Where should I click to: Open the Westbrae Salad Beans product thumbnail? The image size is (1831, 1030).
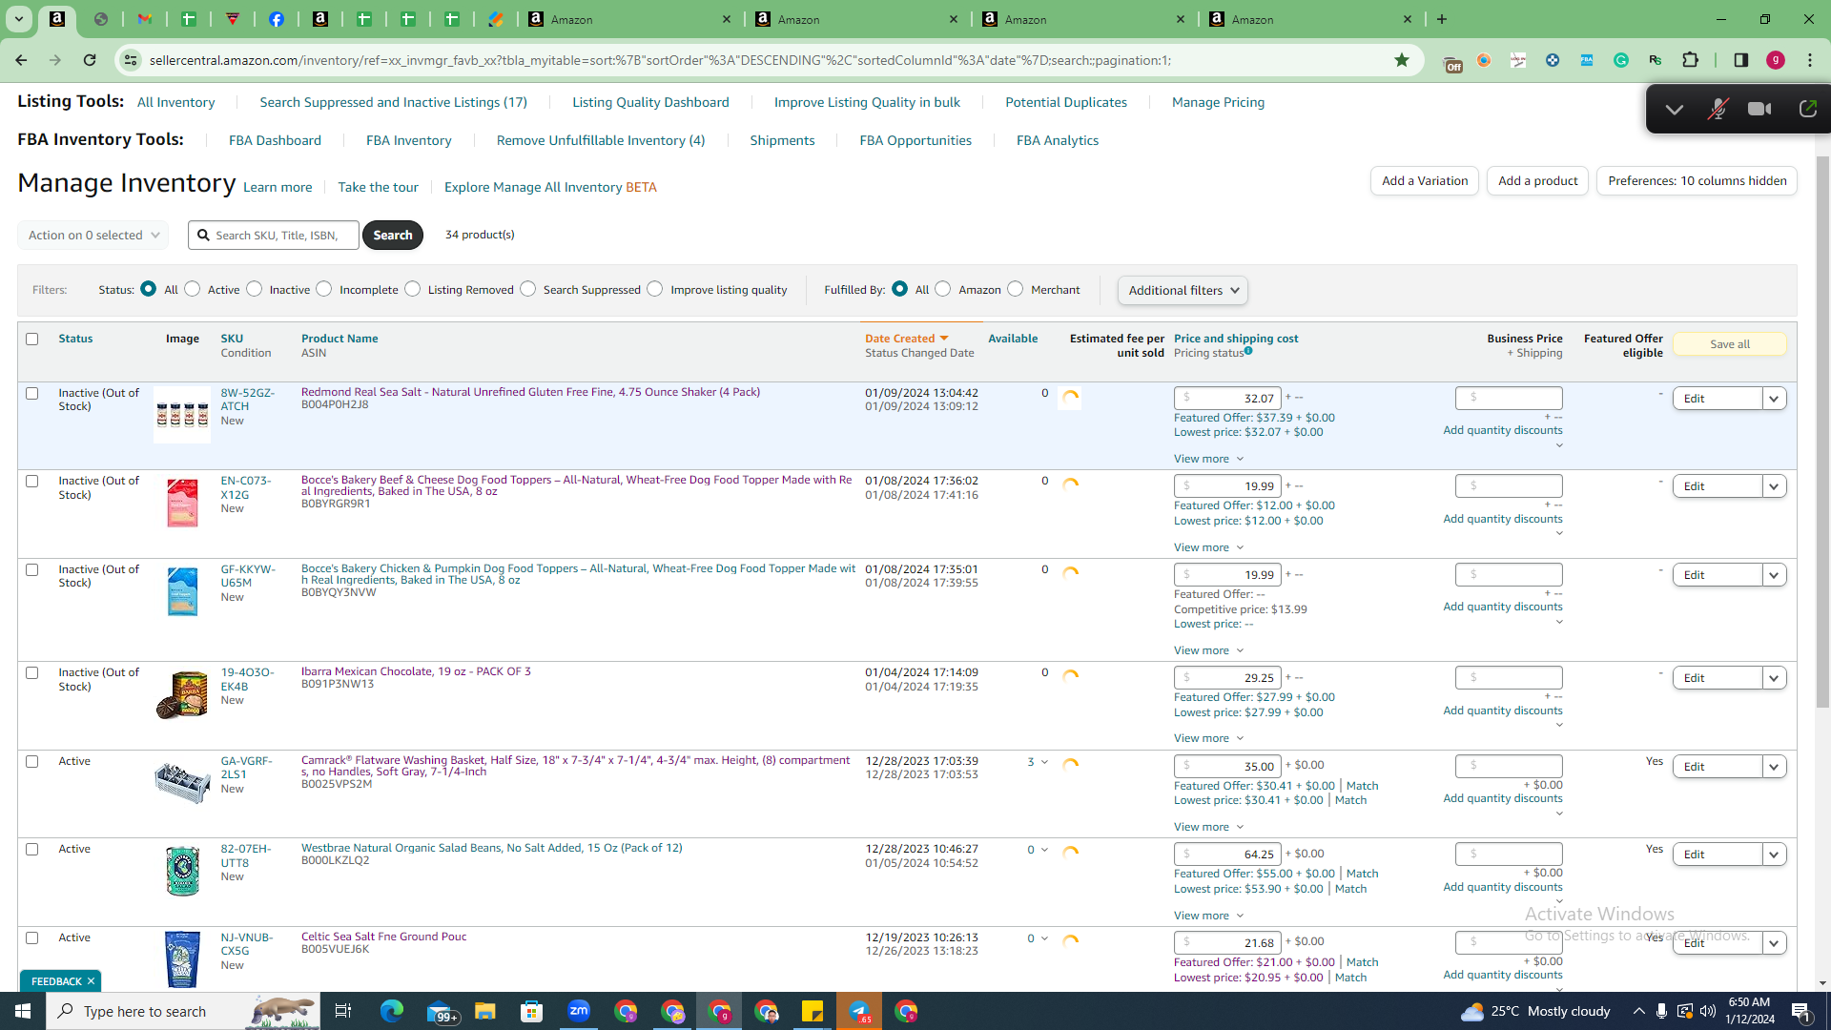182,871
